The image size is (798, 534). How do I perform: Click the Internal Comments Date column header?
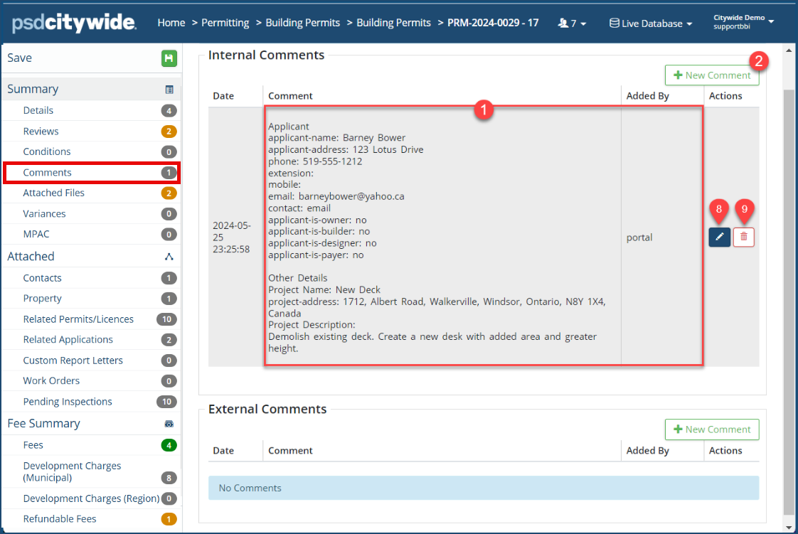(x=223, y=95)
